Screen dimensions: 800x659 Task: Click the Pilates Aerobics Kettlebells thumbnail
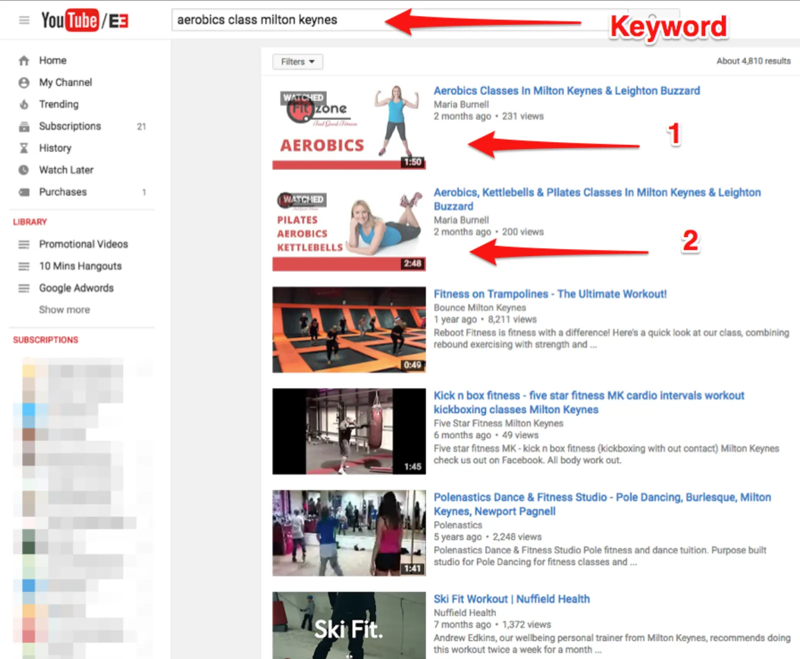pyautogui.click(x=349, y=228)
